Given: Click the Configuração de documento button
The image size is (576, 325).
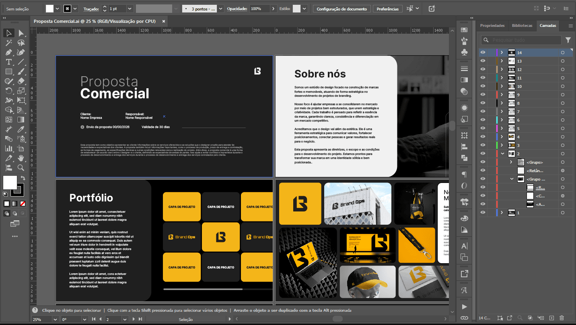Looking at the screenshot, I should pos(341,9).
